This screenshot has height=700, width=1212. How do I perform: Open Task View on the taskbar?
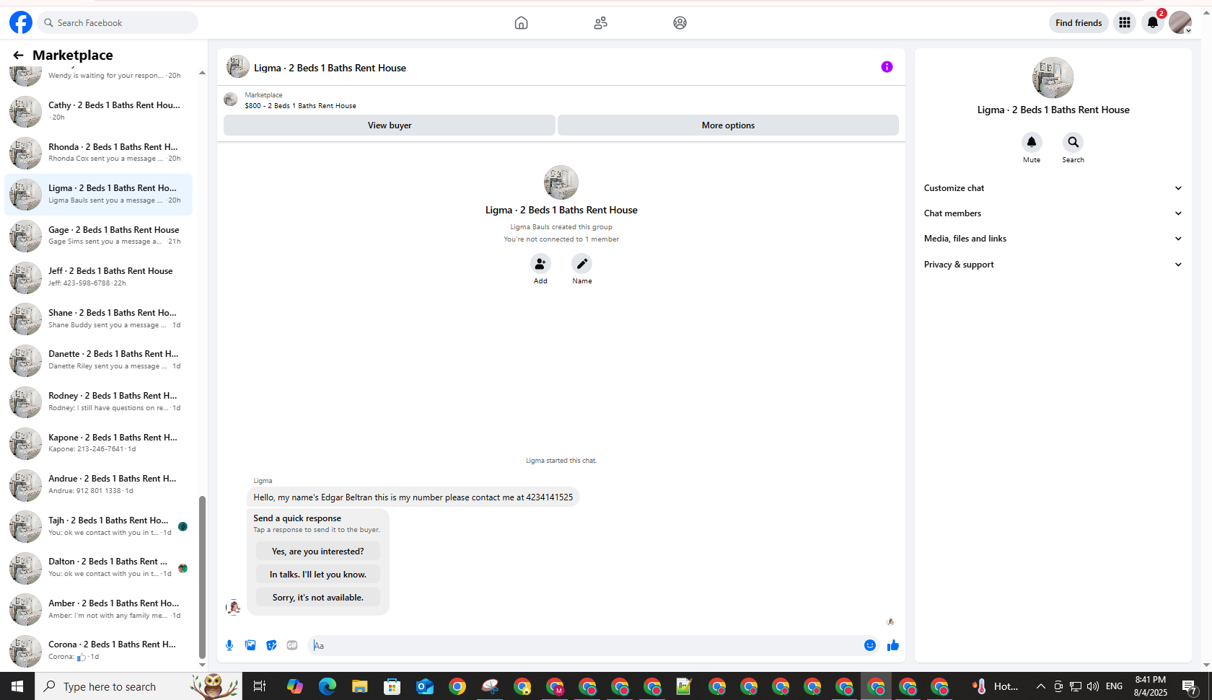(x=259, y=686)
